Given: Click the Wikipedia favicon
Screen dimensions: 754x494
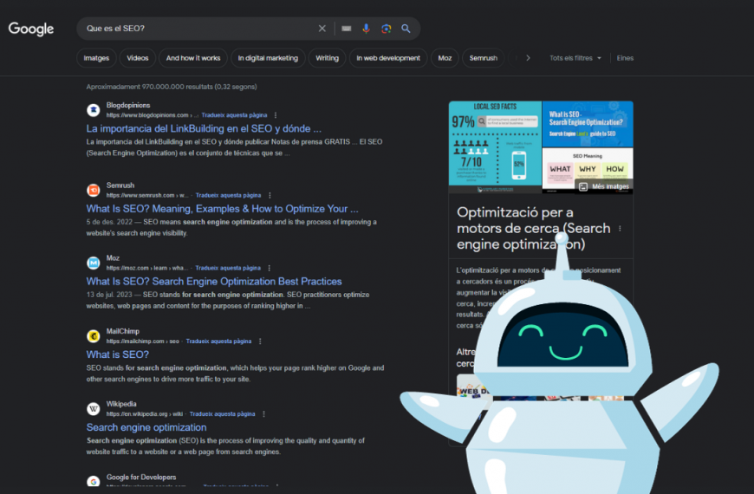Looking at the screenshot, I should coord(94,409).
